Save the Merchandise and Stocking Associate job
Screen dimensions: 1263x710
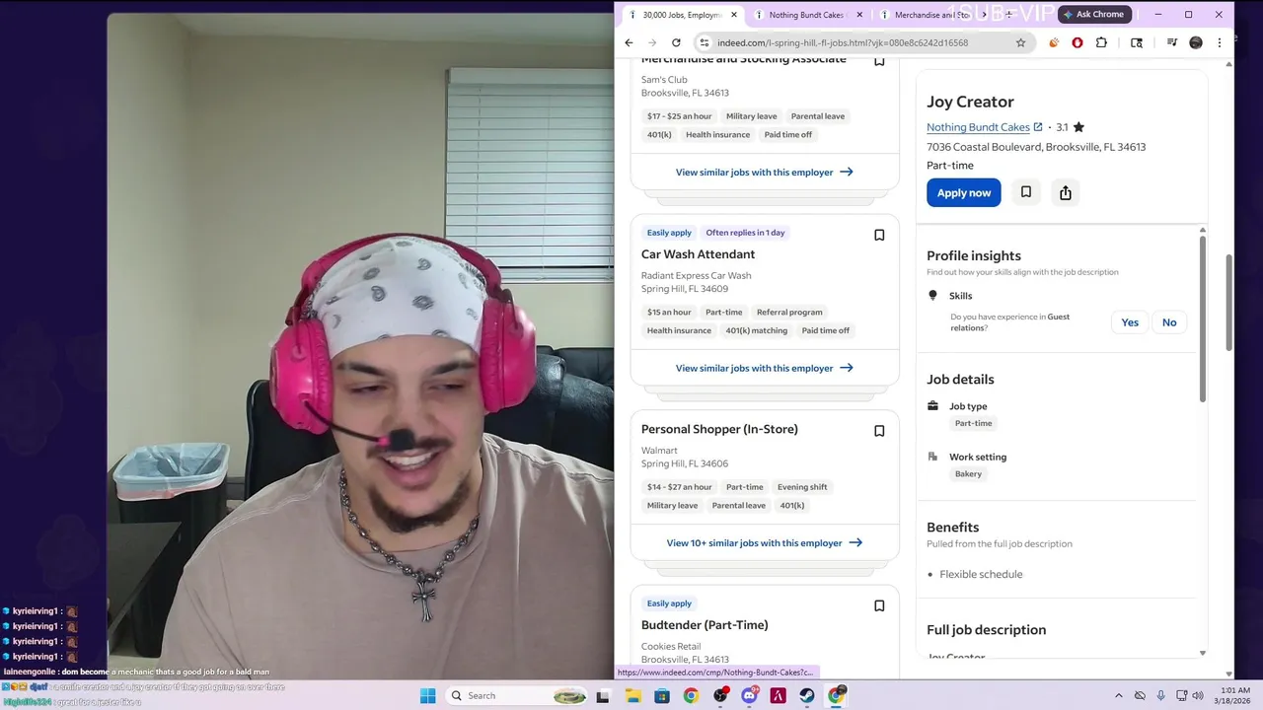click(879, 61)
